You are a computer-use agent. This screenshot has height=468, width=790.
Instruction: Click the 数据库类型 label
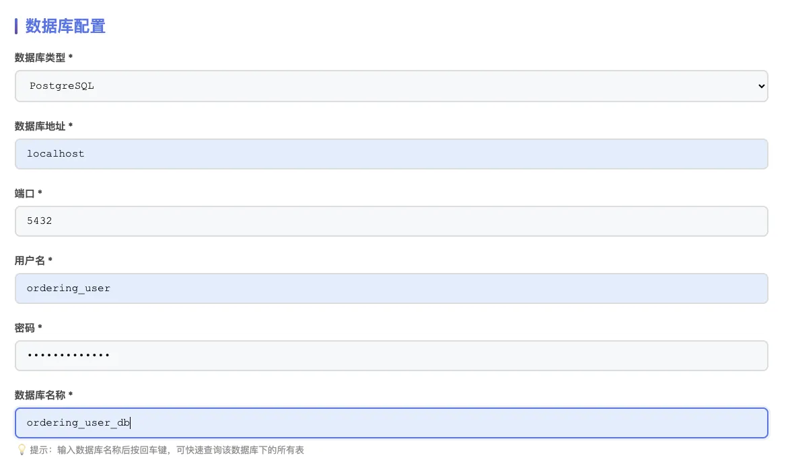coord(40,58)
